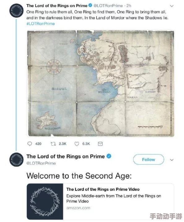184x222 pixels.
Task: Open the Middle-earth map image
Action: point(100,83)
